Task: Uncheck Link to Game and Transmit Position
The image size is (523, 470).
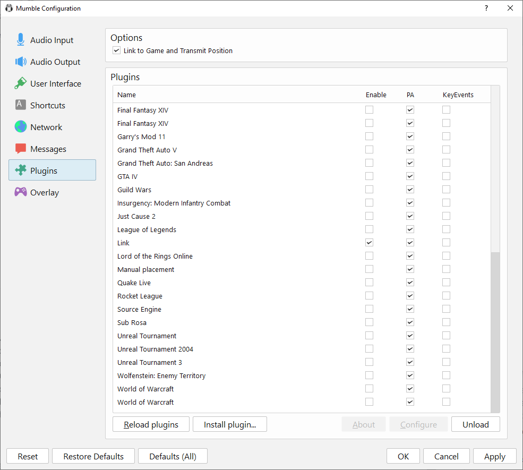Action: 117,51
